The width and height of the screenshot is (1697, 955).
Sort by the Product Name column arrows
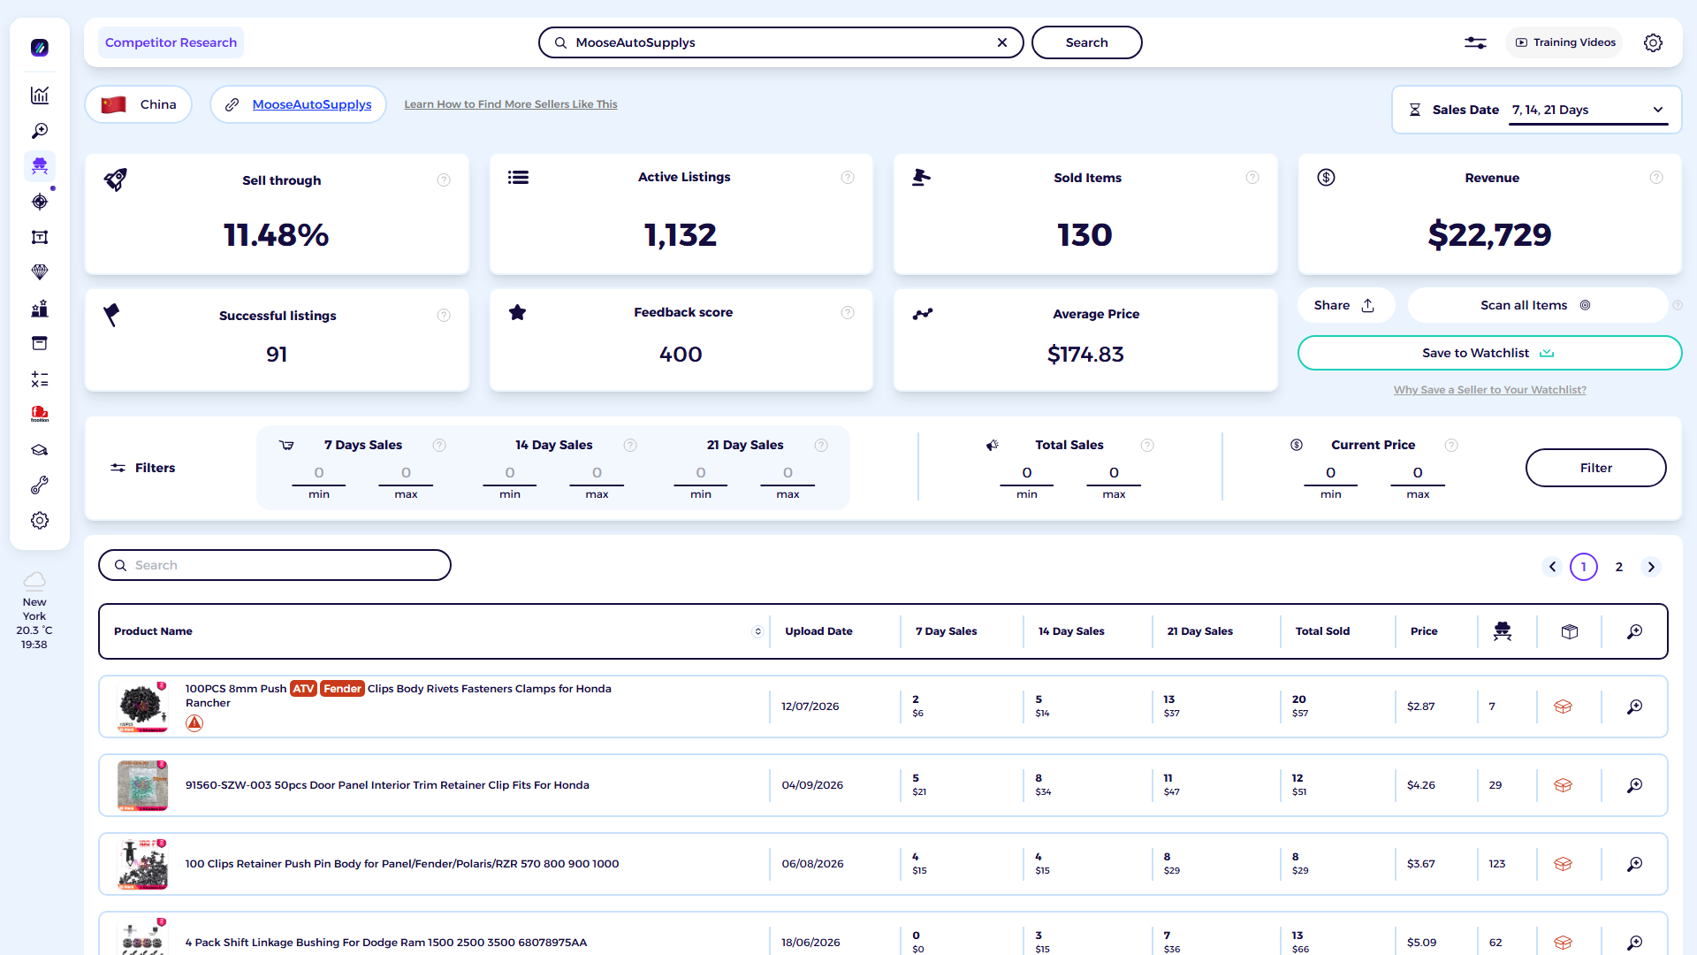(757, 631)
